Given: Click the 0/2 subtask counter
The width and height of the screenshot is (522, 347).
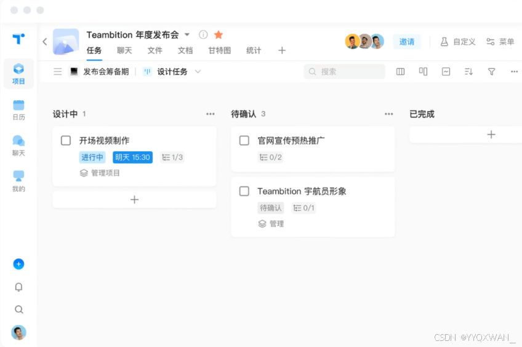Looking at the screenshot, I should 271,157.
